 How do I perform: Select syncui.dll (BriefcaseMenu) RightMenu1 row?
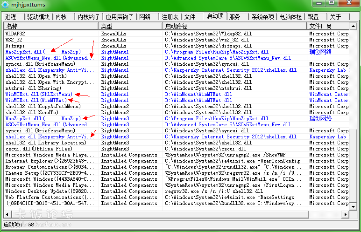[177, 64]
